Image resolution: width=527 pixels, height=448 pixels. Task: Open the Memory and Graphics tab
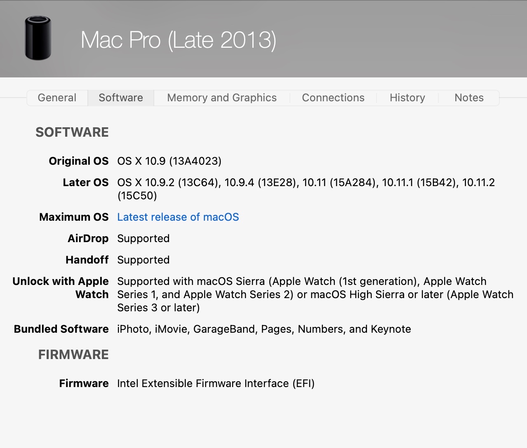[x=222, y=98]
